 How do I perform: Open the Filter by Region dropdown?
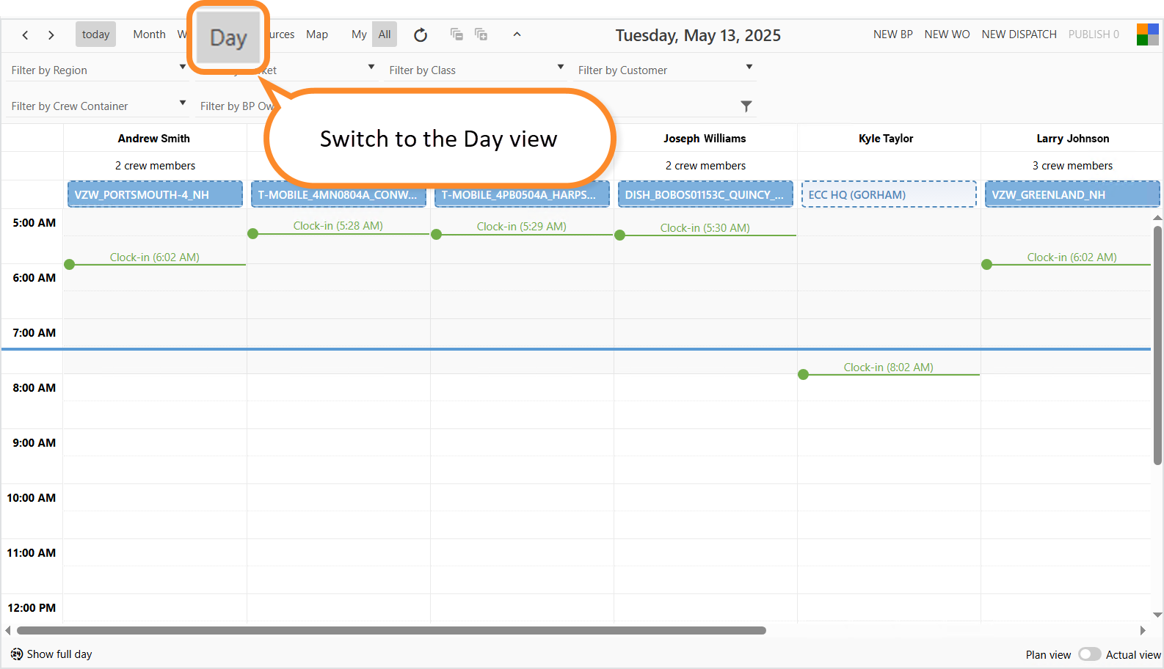(98, 70)
